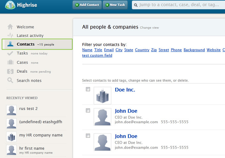Click the green plus icon on New Task
The width and height of the screenshot is (225, 158).
tap(107, 5)
